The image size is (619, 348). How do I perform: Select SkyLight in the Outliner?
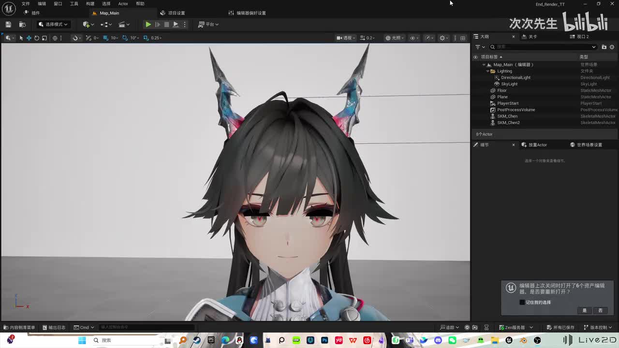[x=509, y=84]
